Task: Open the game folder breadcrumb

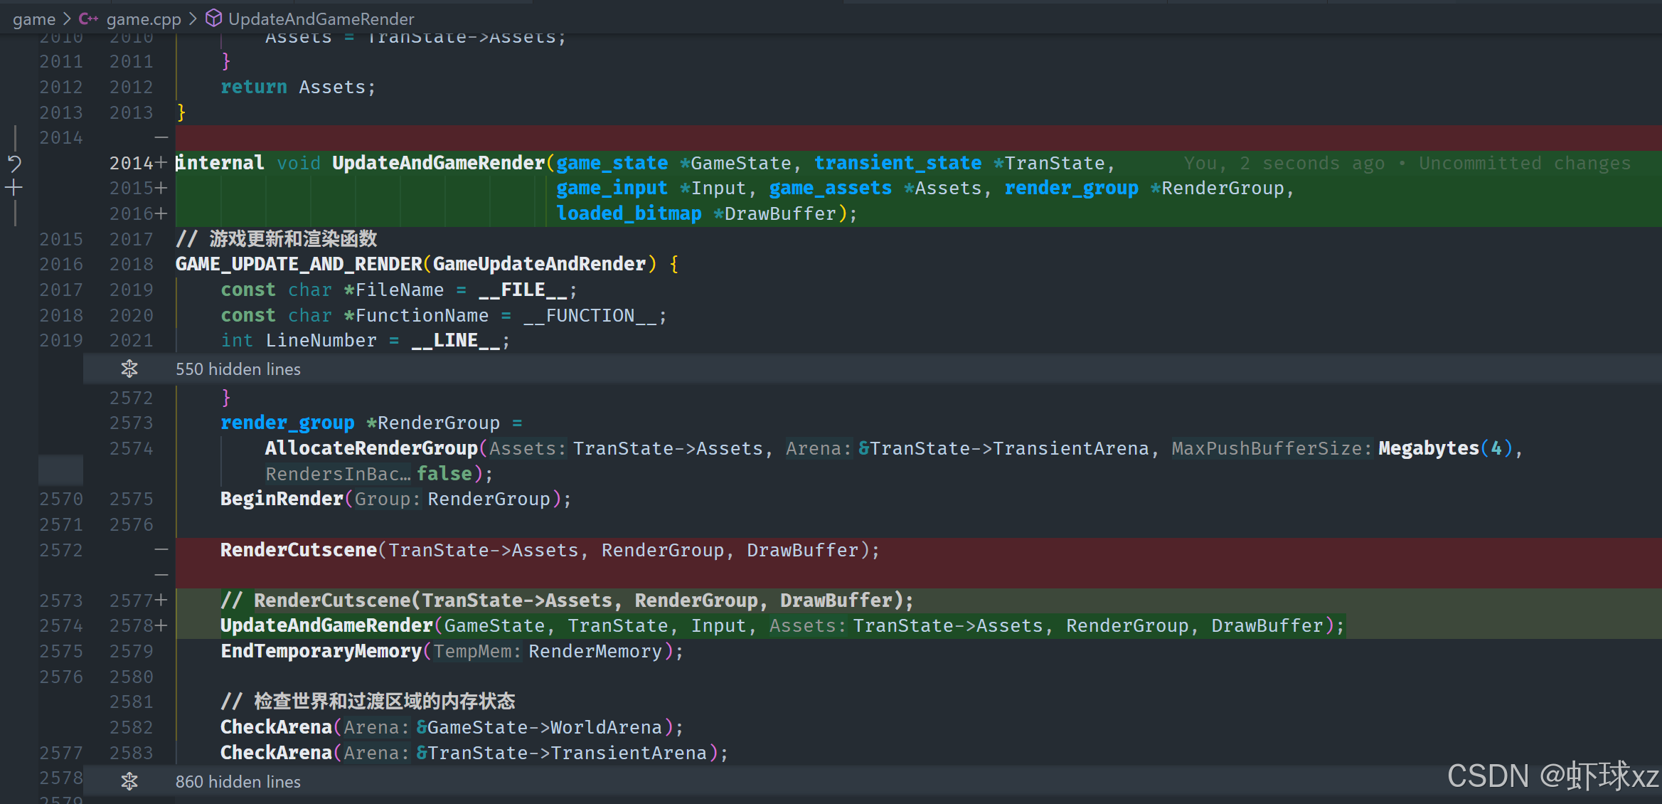Action: (34, 18)
